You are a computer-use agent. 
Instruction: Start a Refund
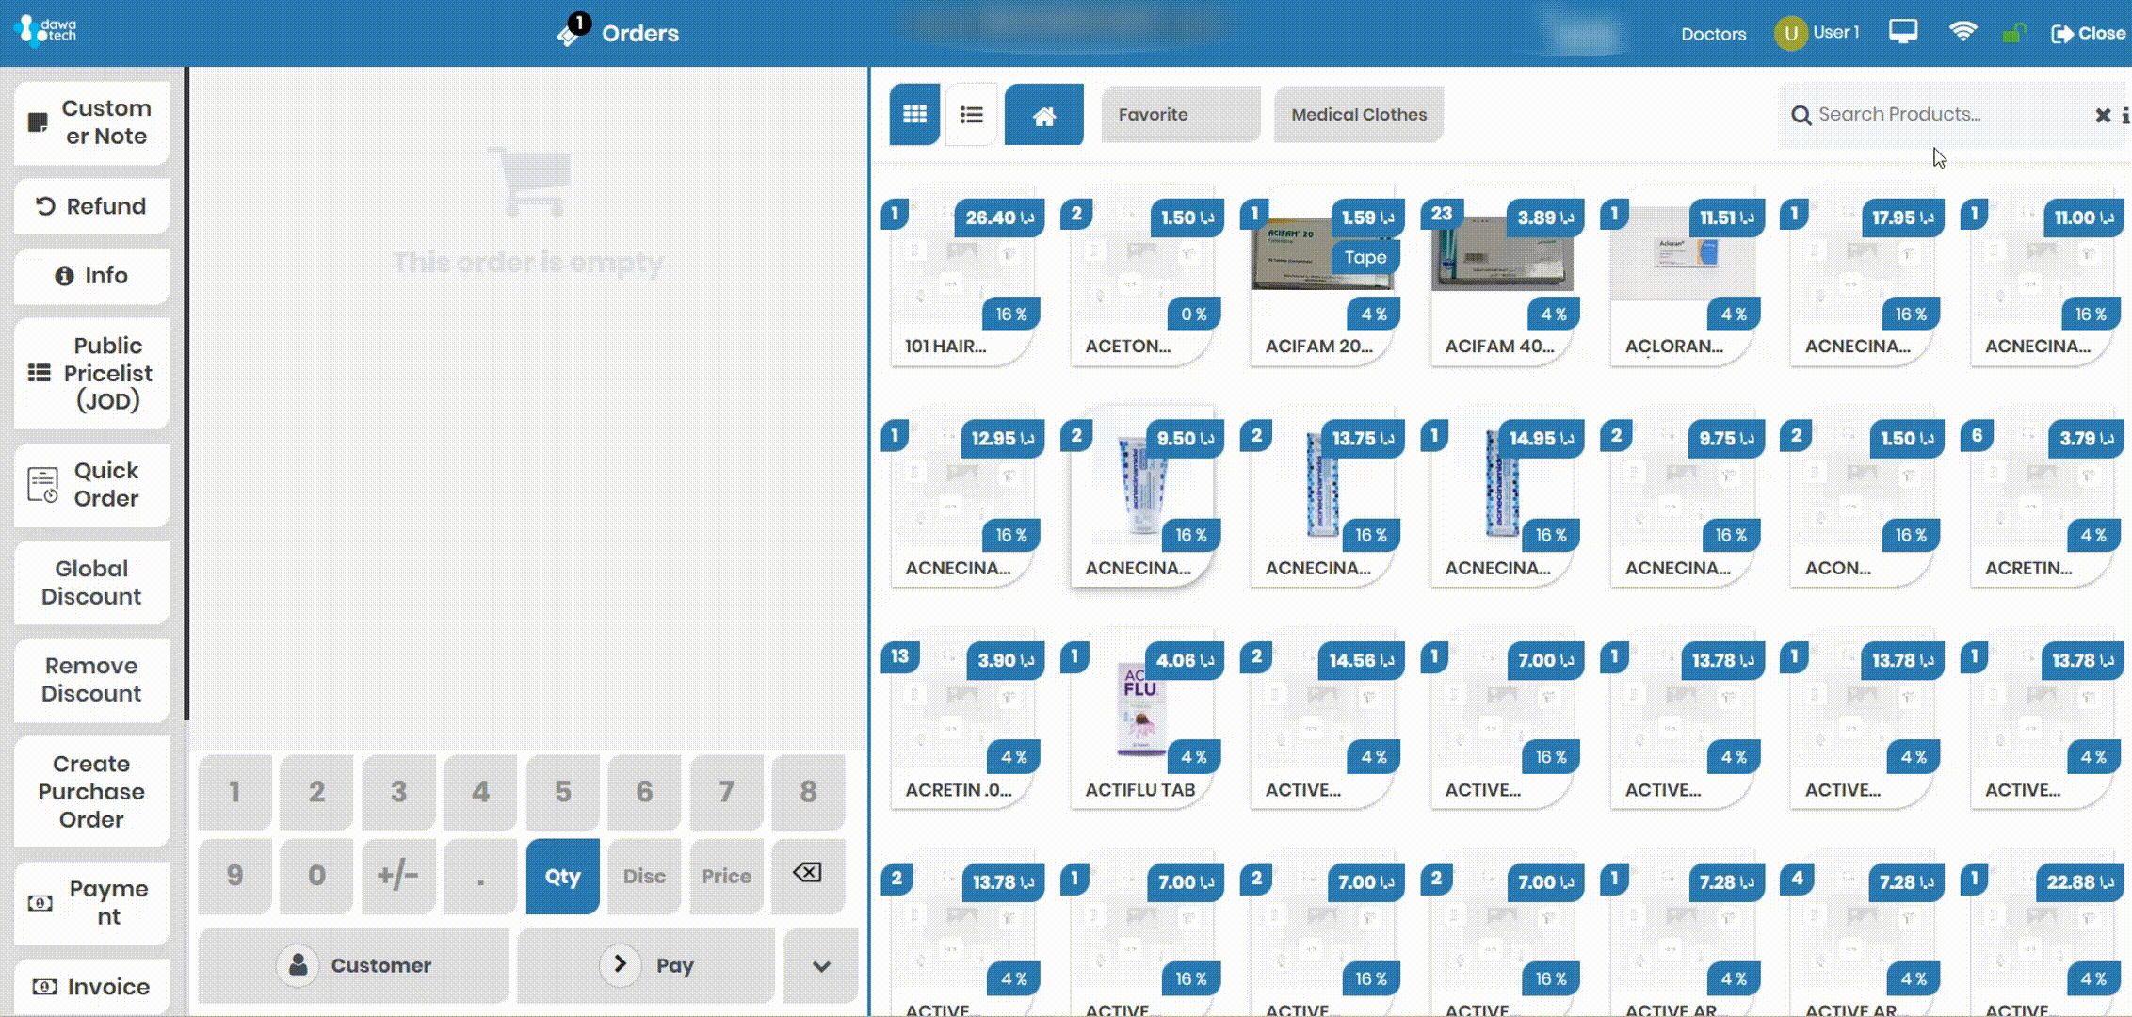click(x=91, y=206)
